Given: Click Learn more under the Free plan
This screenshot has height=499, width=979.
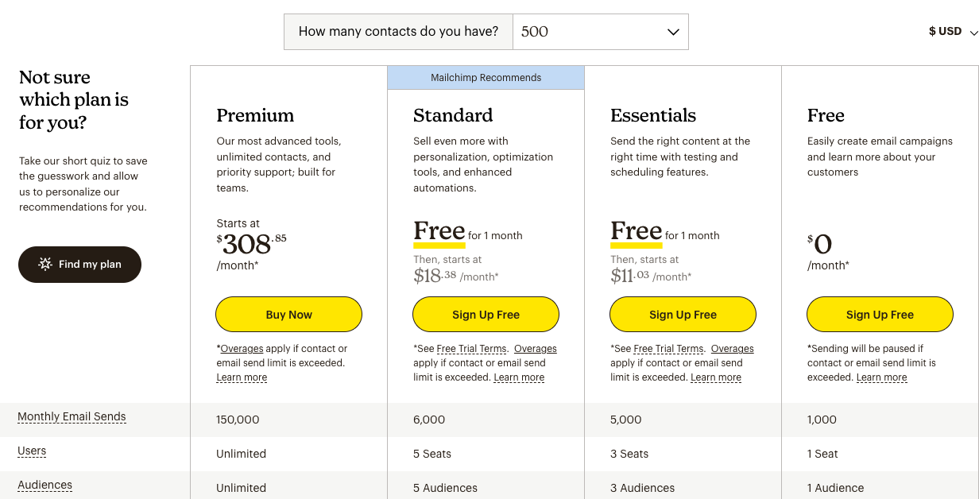Looking at the screenshot, I should point(881,377).
